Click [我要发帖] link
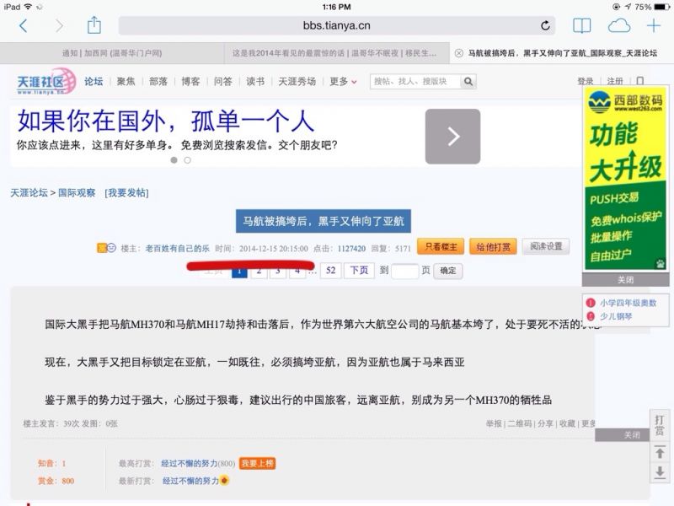The image size is (674, 506). (x=127, y=193)
